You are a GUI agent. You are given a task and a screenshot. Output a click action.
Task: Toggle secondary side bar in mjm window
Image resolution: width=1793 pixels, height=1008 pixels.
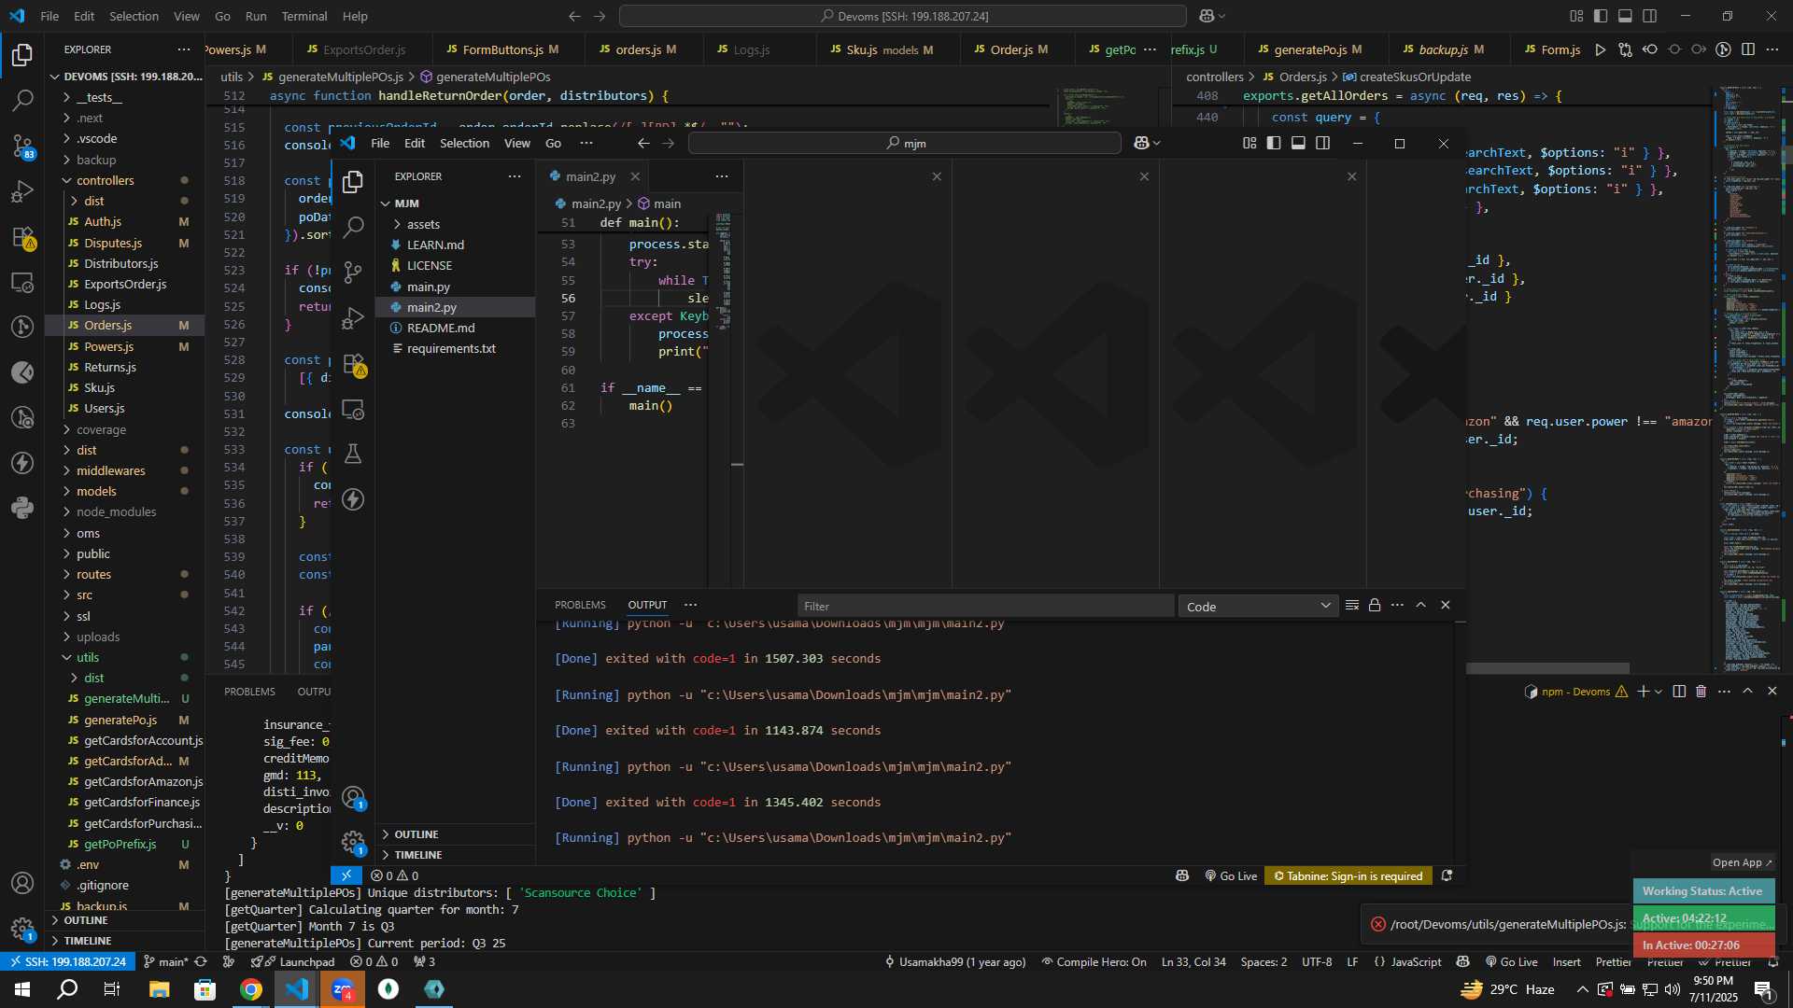point(1322,143)
